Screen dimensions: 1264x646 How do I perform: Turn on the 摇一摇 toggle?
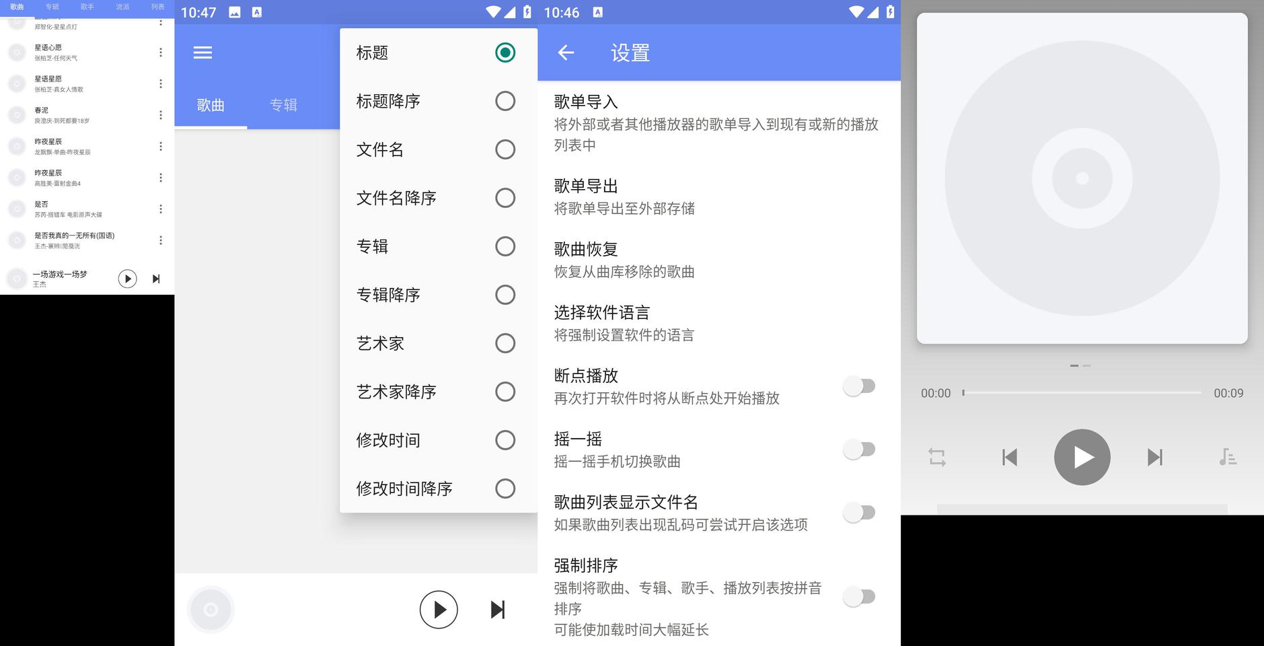tap(859, 450)
